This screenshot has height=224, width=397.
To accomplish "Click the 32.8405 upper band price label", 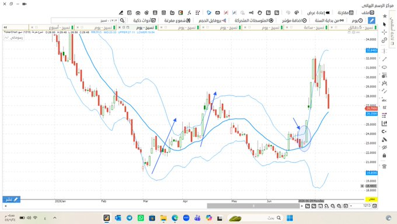I will [x=372, y=50].
